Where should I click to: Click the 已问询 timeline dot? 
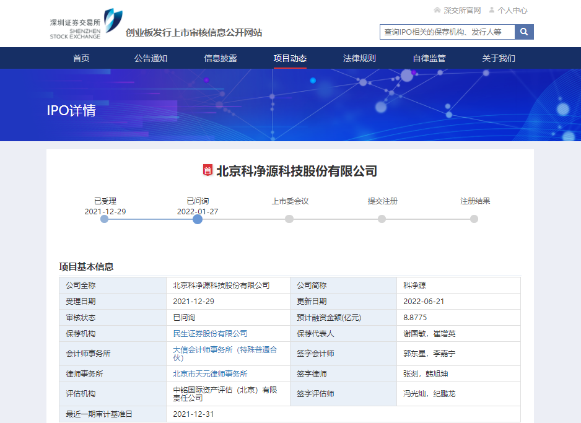[x=198, y=219]
